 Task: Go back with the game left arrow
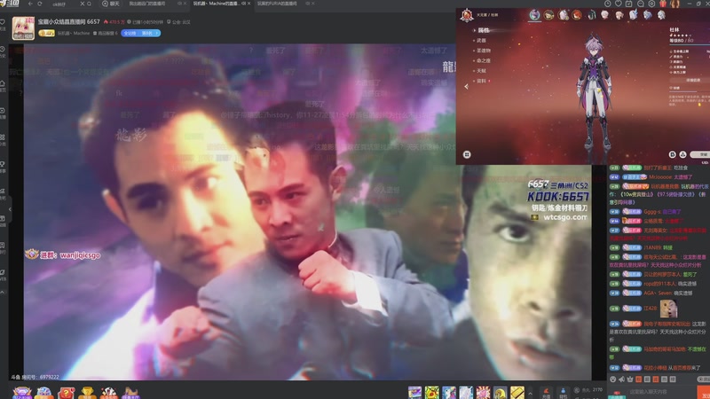coord(467,86)
